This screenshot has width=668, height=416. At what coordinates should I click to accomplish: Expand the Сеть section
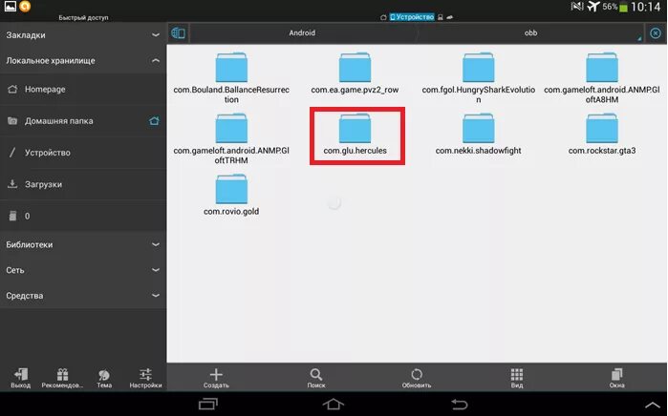[83, 270]
